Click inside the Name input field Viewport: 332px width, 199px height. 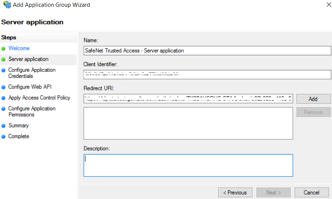point(207,51)
